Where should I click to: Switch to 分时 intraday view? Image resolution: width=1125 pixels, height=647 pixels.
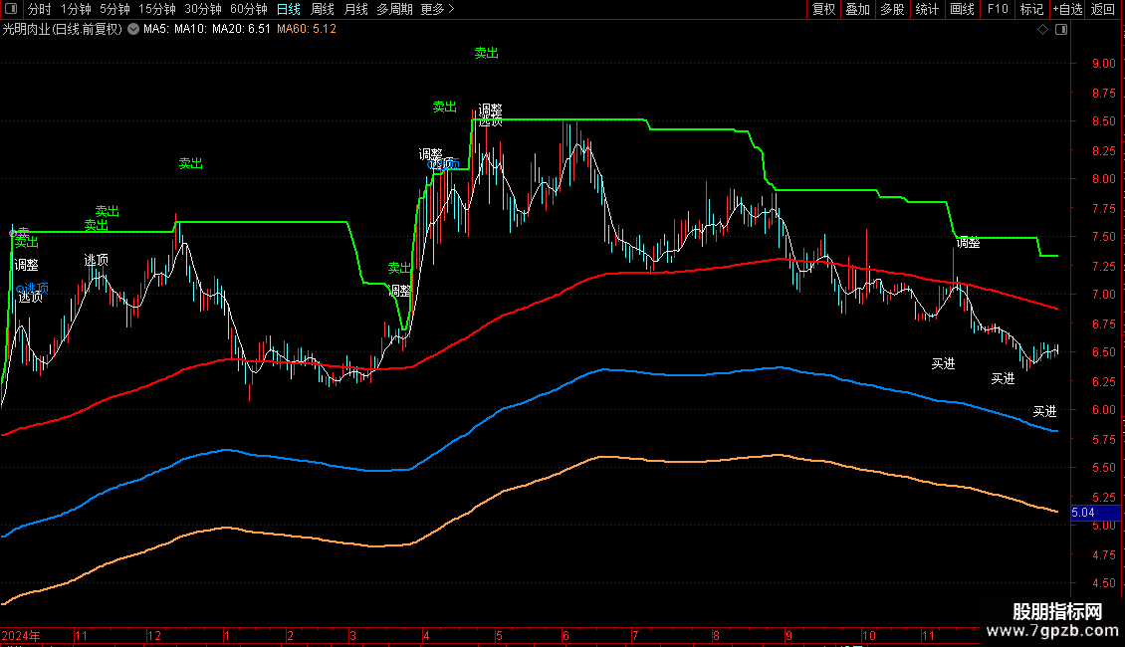(40, 9)
